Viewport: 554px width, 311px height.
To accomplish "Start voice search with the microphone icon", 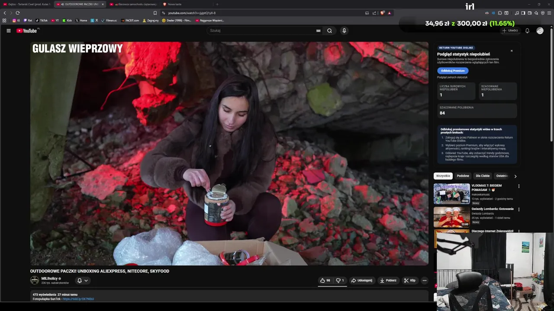I will tap(344, 31).
